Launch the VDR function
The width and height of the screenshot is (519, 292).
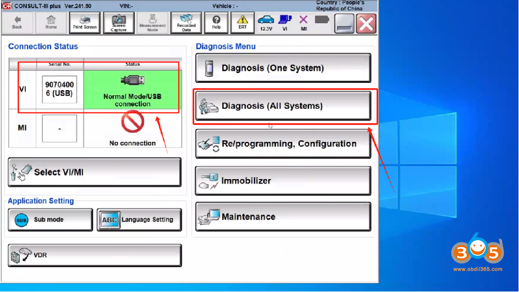click(x=95, y=256)
